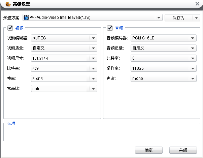Open 帧率 dropdown arrow
Viewport: 203px width, 158px height.
click(93, 78)
